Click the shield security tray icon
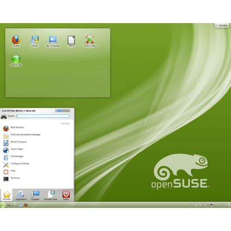The width and height of the screenshot is (231, 231). pyautogui.click(x=212, y=205)
